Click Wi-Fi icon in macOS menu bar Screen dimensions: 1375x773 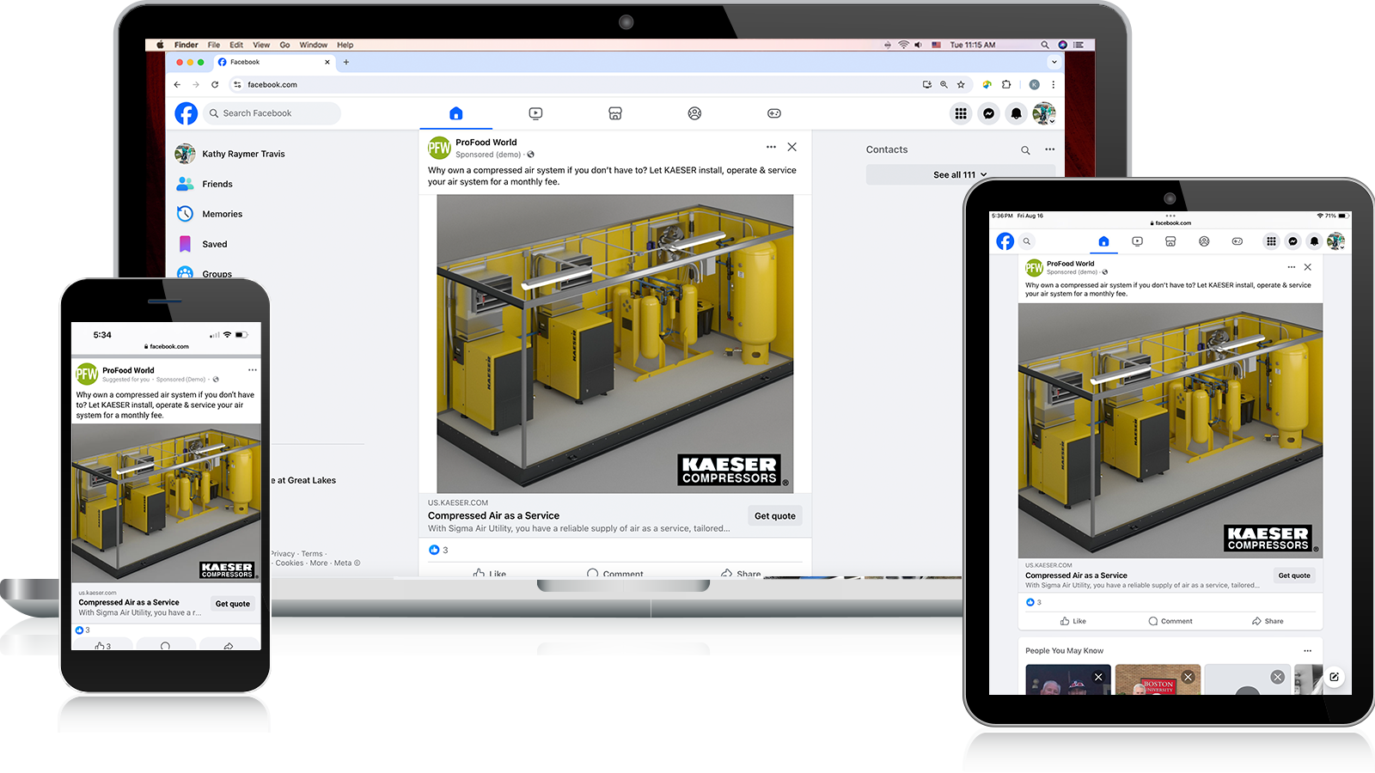[x=903, y=45]
